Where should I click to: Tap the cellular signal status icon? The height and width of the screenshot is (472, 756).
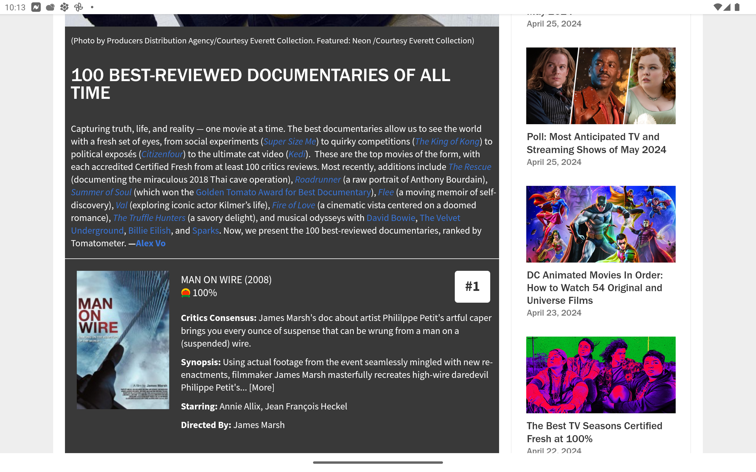tap(727, 7)
